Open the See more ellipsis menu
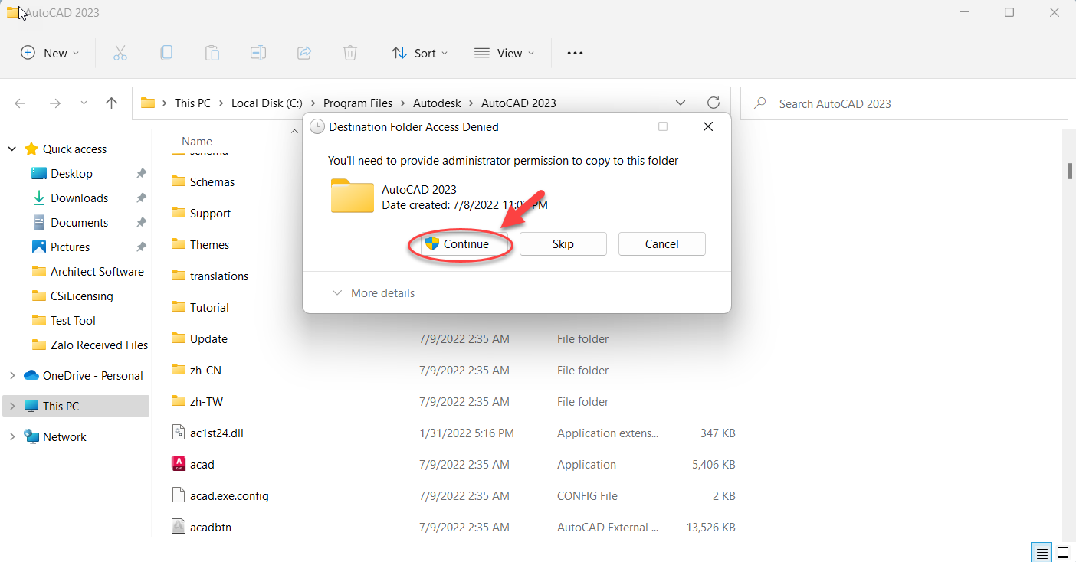The width and height of the screenshot is (1076, 562). (x=575, y=53)
